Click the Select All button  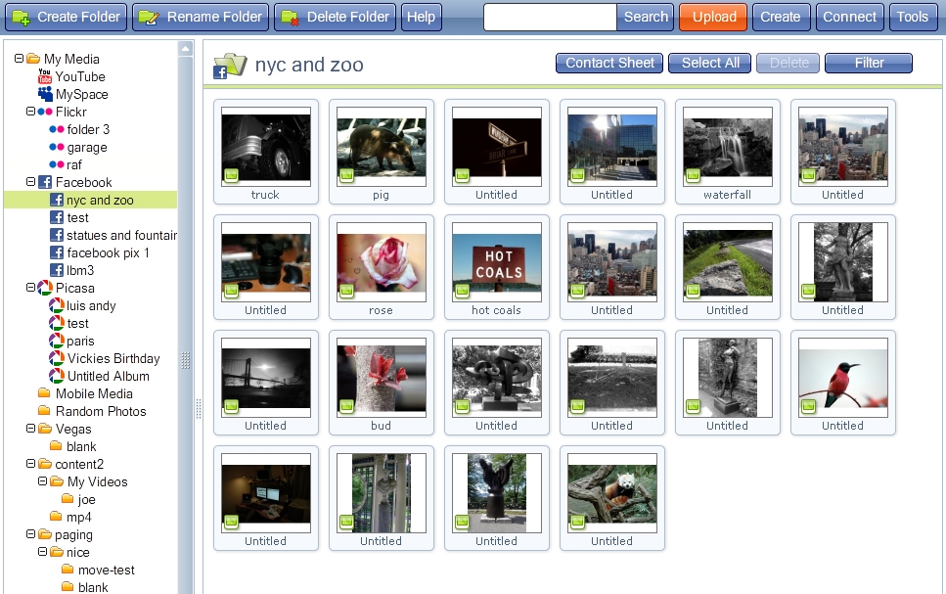click(x=710, y=63)
